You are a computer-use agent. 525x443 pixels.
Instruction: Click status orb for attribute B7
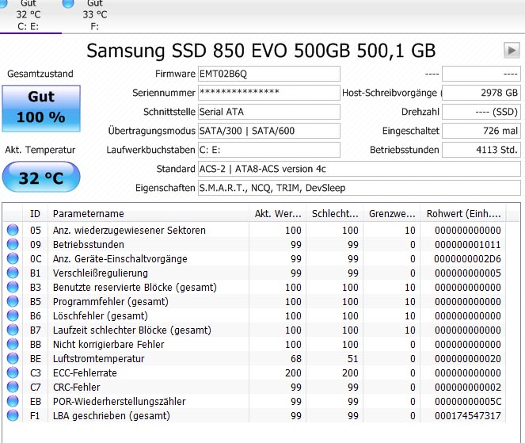(x=13, y=330)
